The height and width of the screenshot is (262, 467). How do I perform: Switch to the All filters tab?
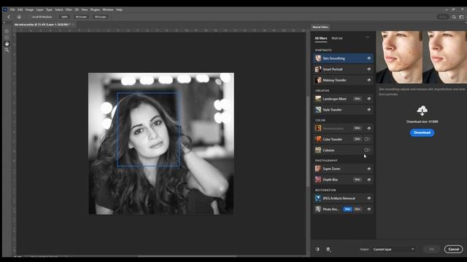321,39
